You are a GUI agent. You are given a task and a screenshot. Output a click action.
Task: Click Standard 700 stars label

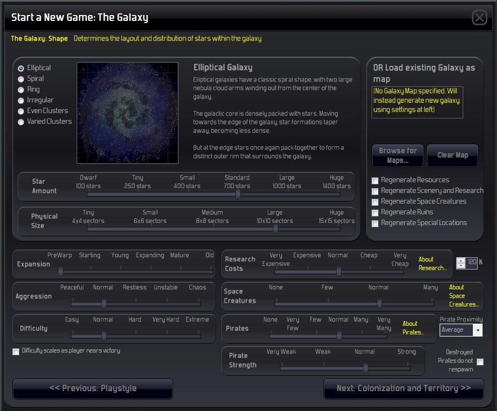click(x=237, y=182)
